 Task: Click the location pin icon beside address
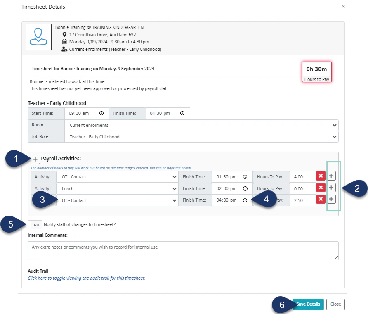click(64, 35)
